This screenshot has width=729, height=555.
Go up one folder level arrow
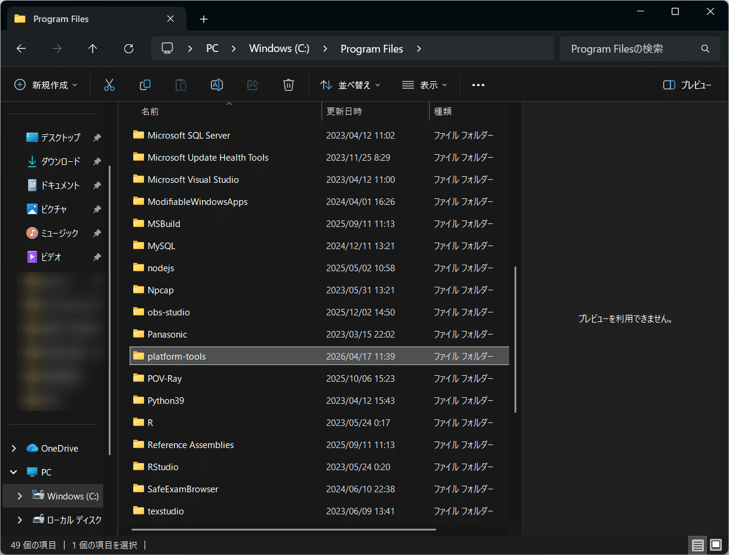[93, 49]
